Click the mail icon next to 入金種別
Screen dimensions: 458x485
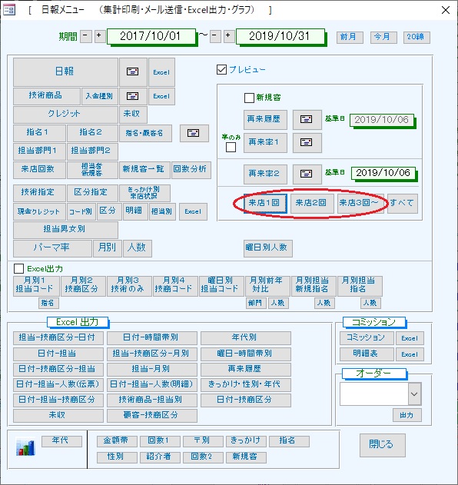[x=133, y=96]
